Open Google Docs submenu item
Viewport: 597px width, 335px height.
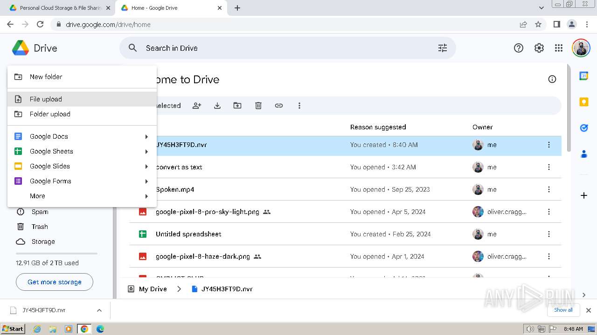(x=82, y=136)
